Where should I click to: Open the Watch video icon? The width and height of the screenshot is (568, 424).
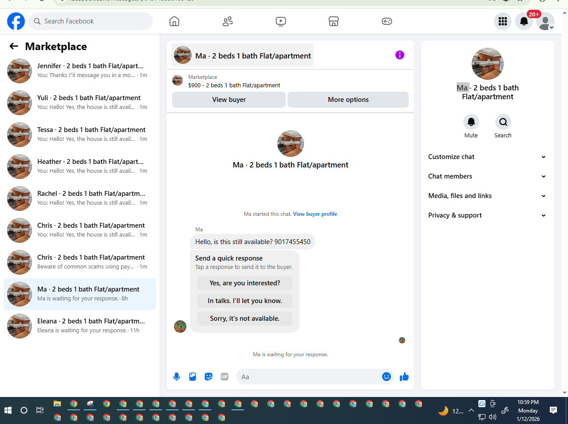pos(281,21)
